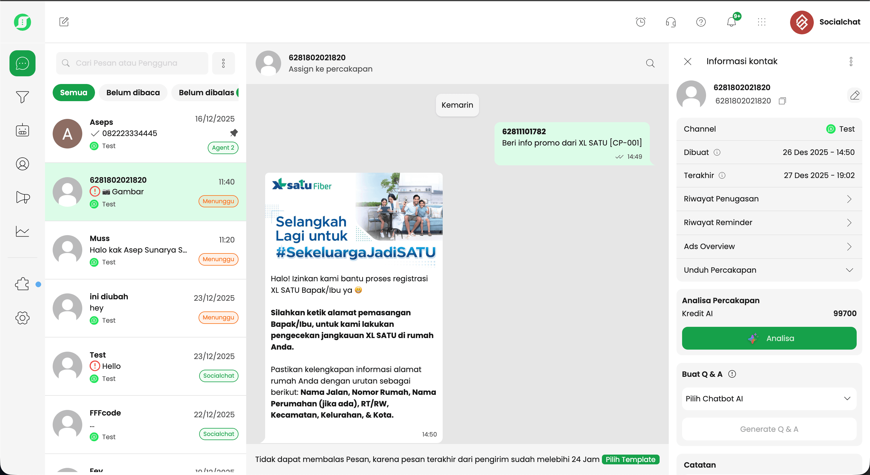Viewport: 870px width, 475px height.
Task: Click the info icon beside Buat Q & A
Action: click(x=732, y=374)
